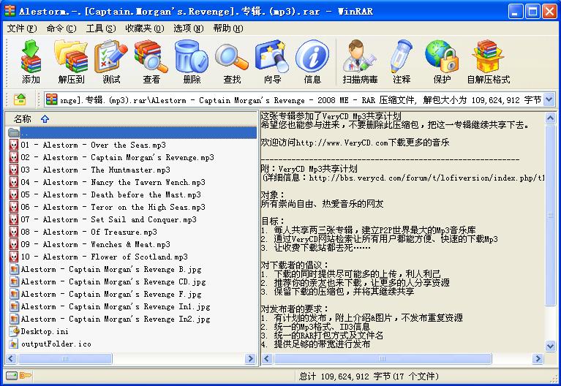This screenshot has width=561, height=386.
Task: Click the file list left scroll arrow
Action: [12, 358]
